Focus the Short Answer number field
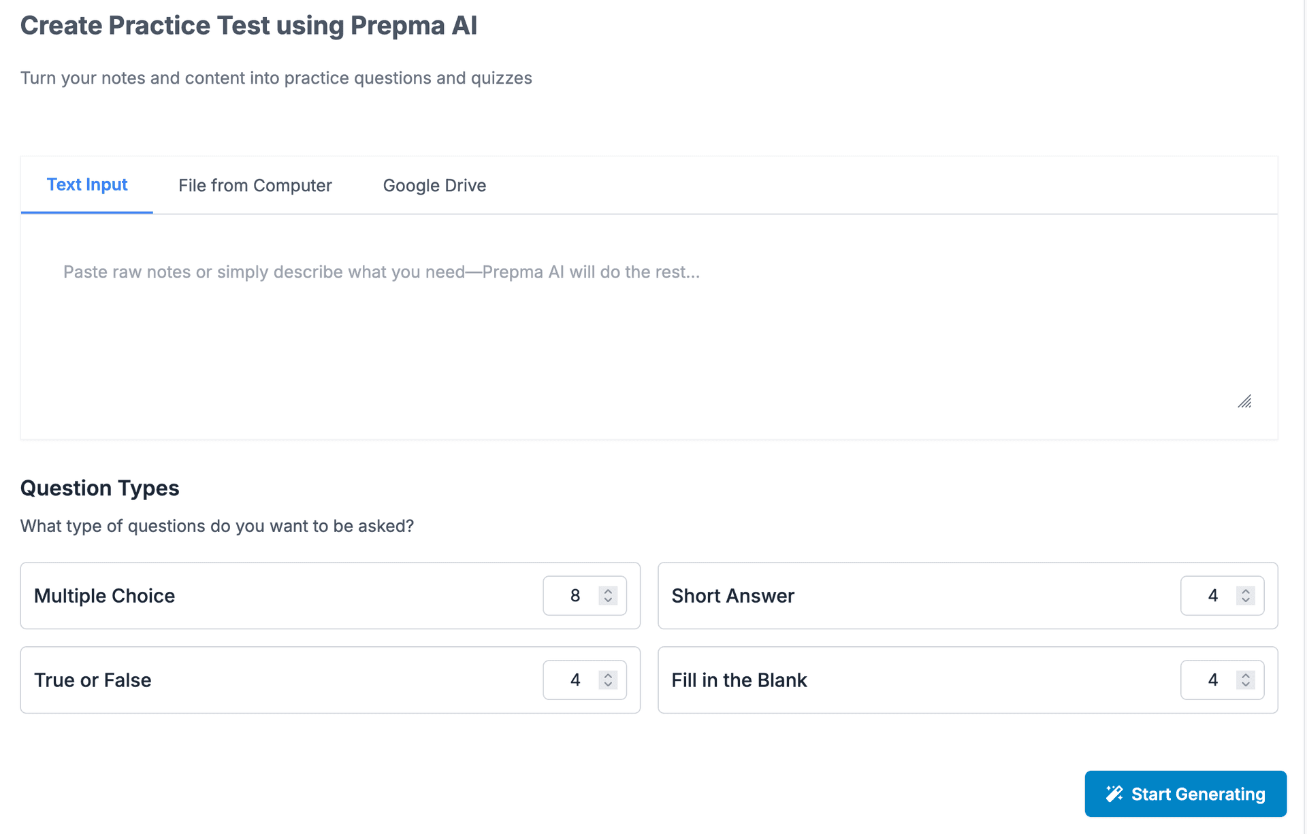 tap(1211, 596)
